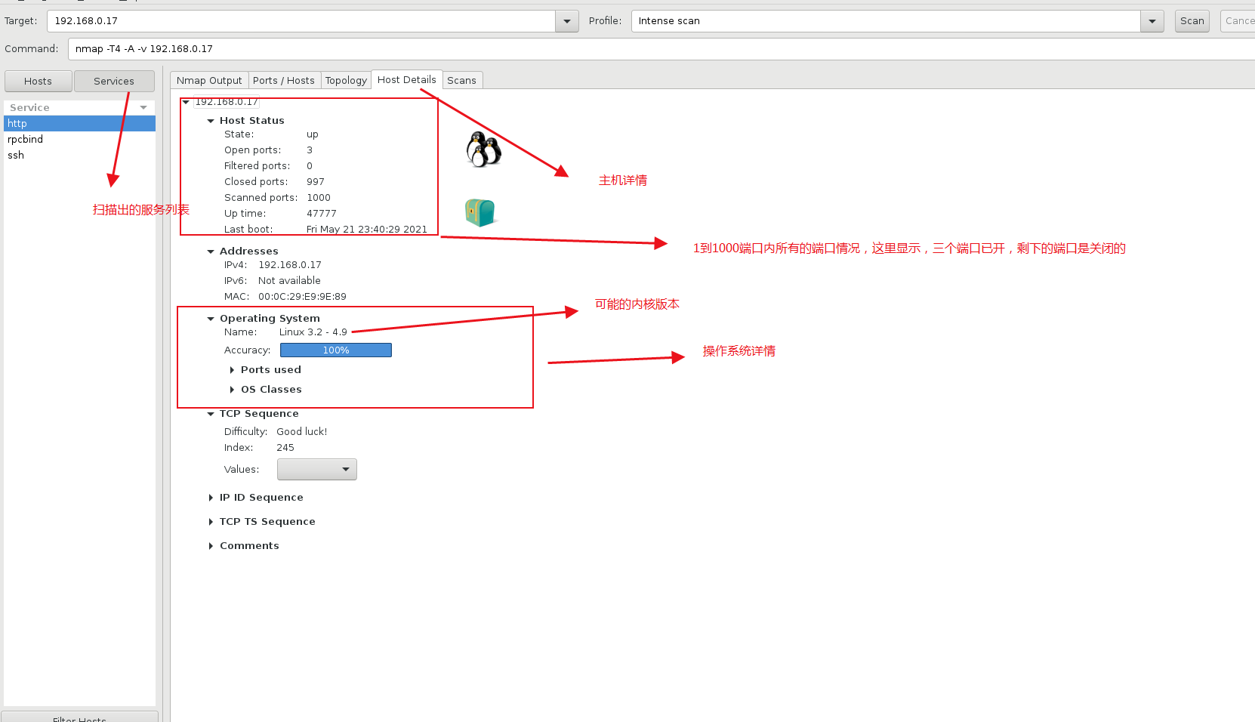Screen dimensions: 1255x722
Task: Expand the Ports used section
Action: 232,369
